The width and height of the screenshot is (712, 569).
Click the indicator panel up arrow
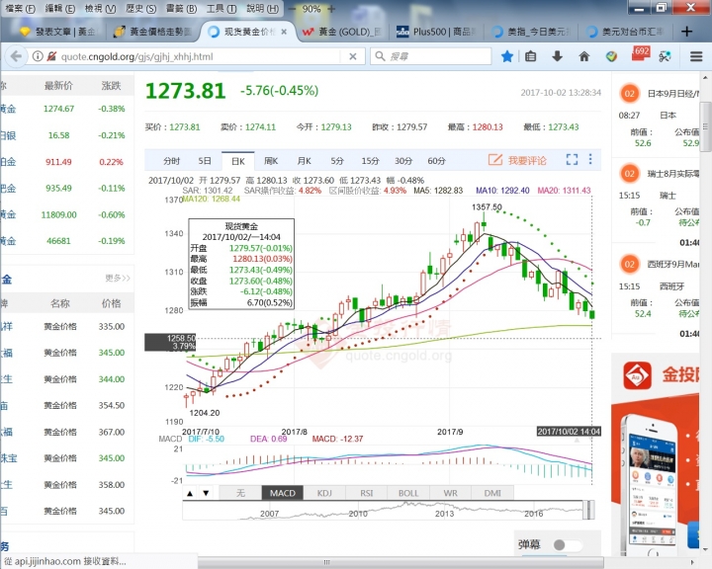coord(191,493)
